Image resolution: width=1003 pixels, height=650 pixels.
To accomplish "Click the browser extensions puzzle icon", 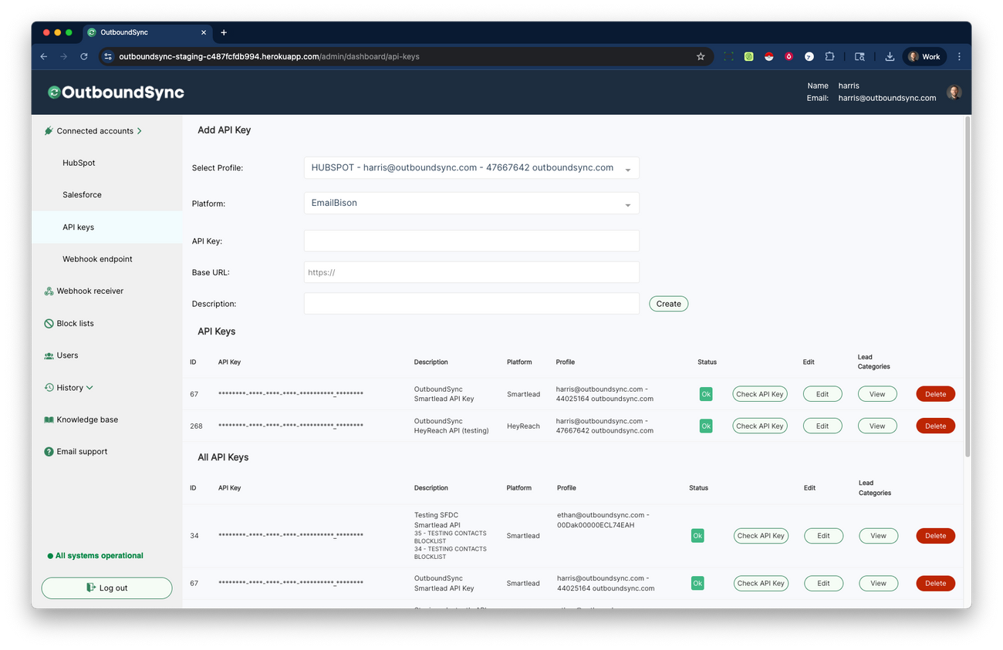I will pos(829,56).
